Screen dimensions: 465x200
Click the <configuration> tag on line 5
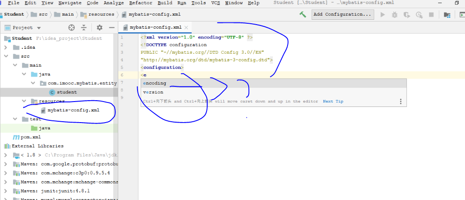(x=162, y=67)
